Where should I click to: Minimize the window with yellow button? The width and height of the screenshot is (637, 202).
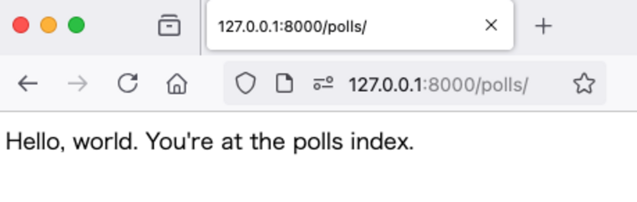click(x=49, y=25)
